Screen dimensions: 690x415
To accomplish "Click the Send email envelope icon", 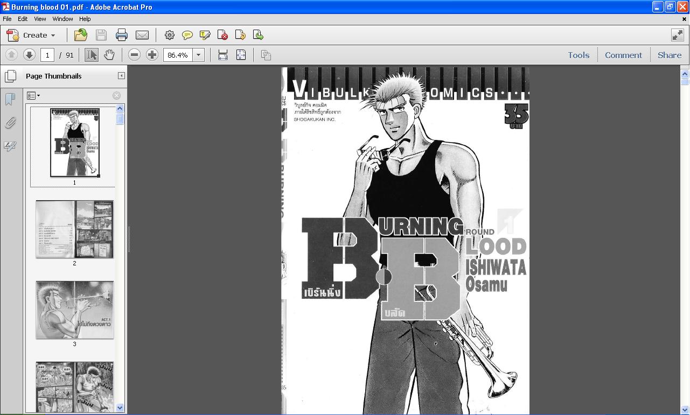I will click(x=142, y=35).
